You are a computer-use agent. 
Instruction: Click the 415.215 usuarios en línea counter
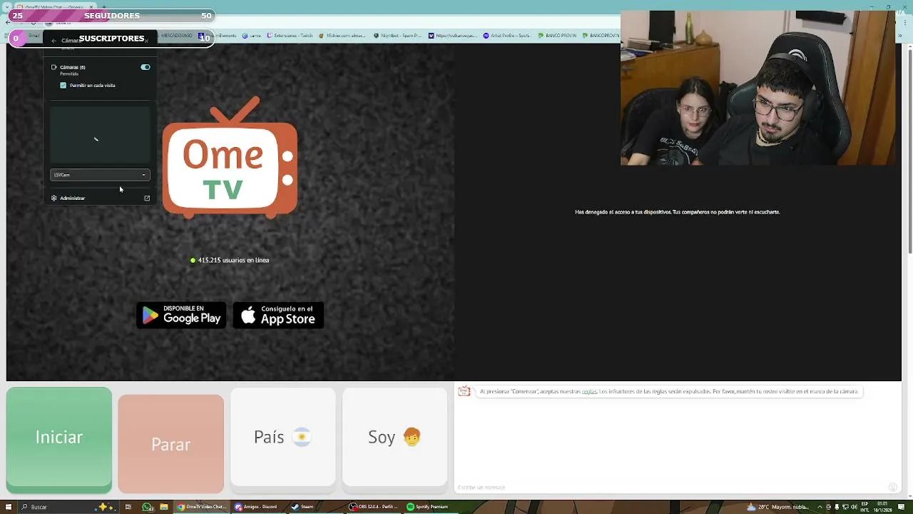point(233,260)
